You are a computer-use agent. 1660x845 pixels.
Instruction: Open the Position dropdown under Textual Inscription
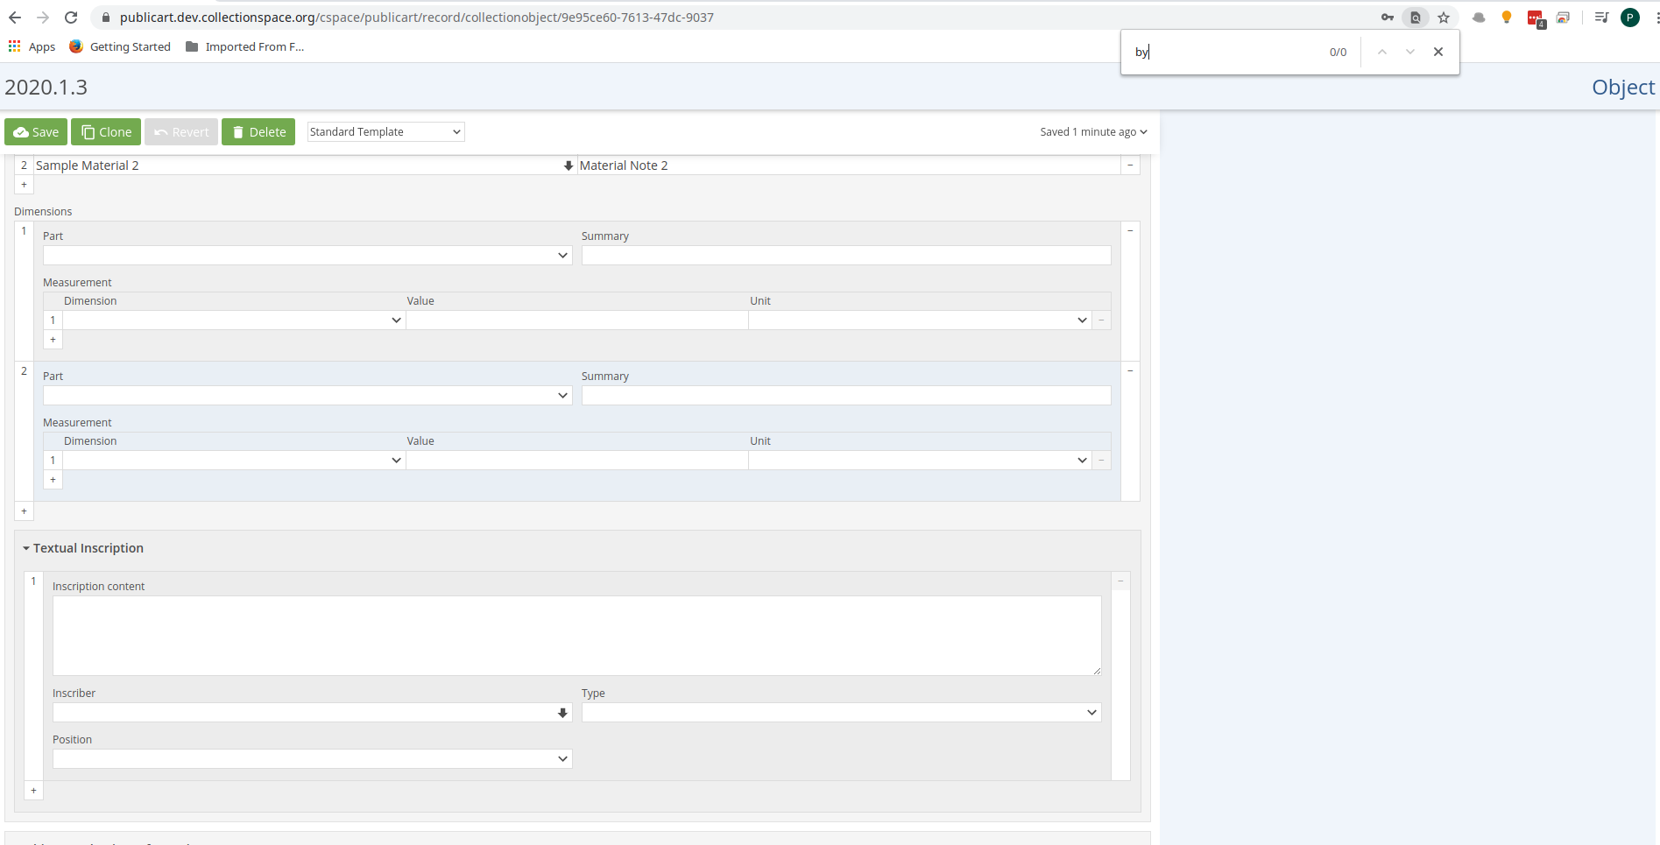pyautogui.click(x=562, y=758)
